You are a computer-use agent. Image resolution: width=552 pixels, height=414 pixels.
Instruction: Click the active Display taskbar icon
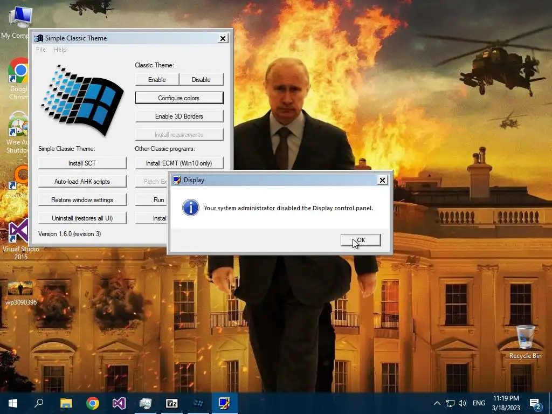coord(225,403)
